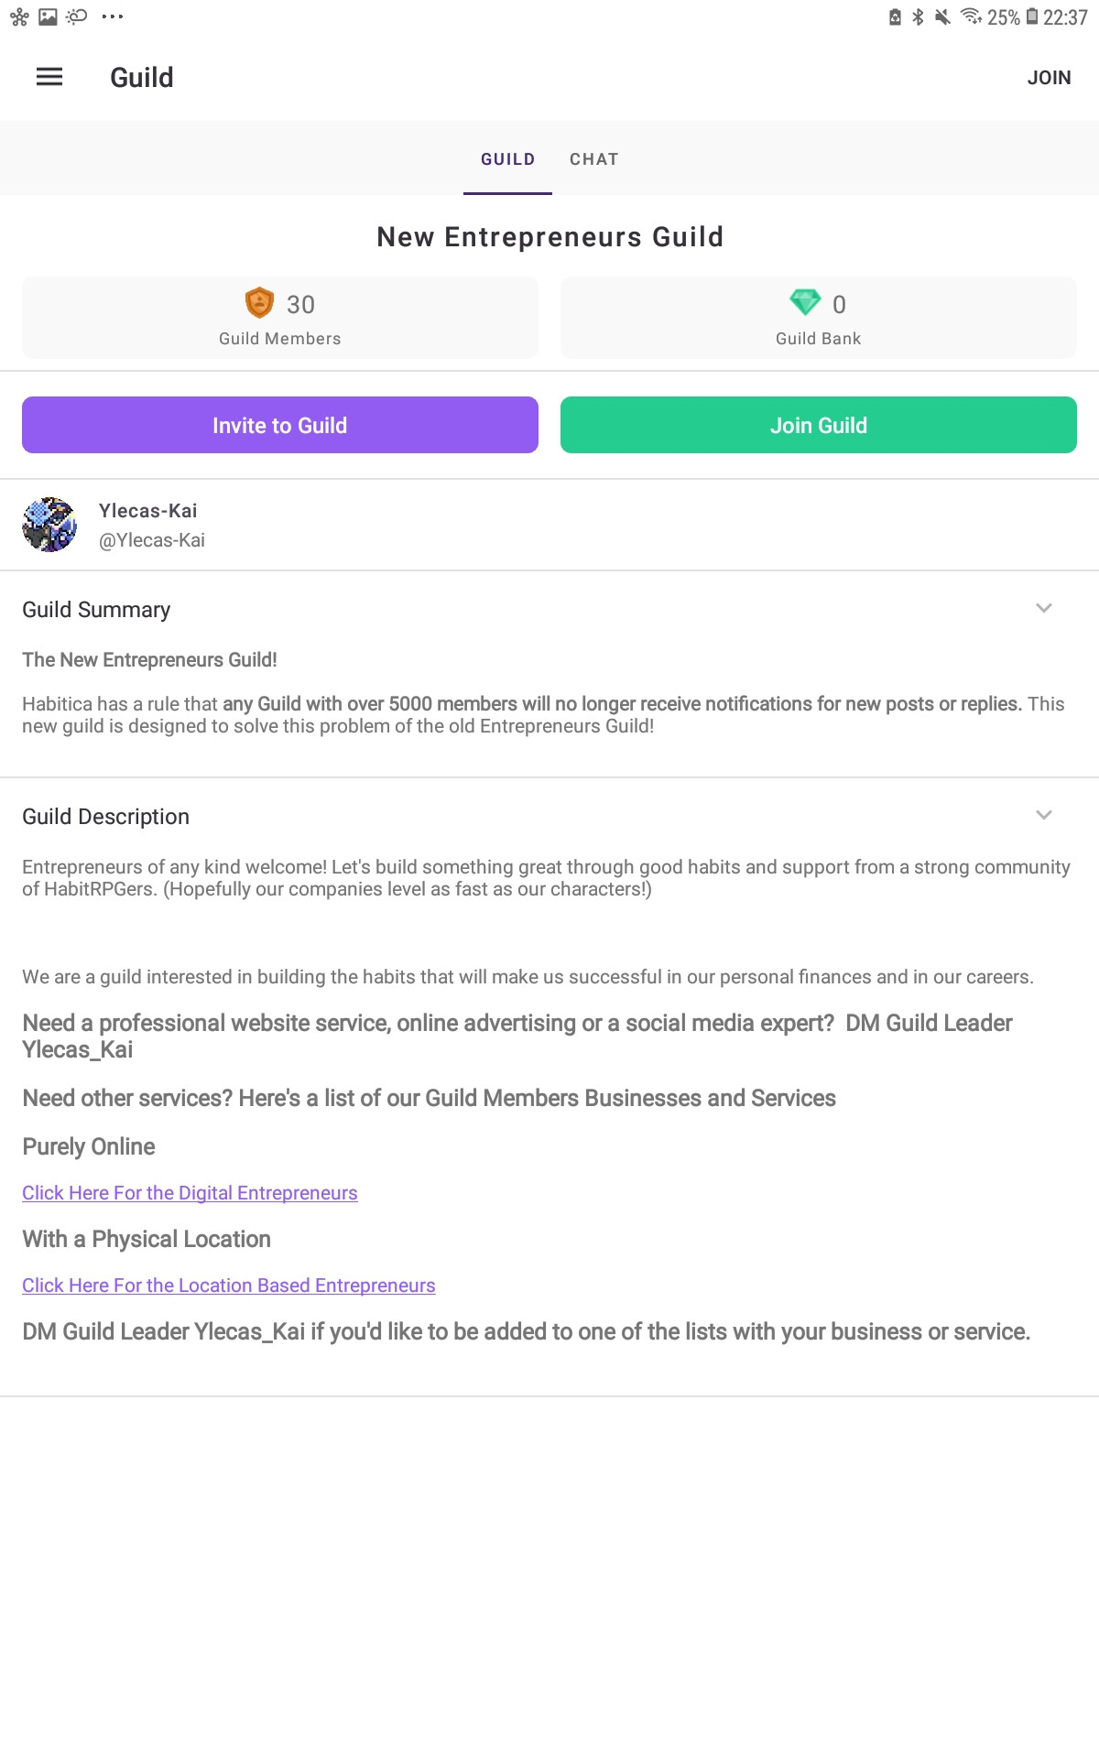
Task: Open Ylecas-Kai's avatar picture
Action: [x=49, y=525]
